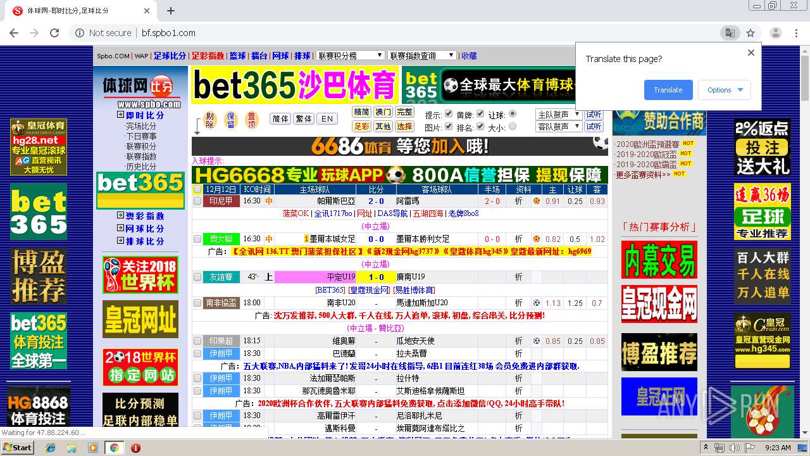Click the blue Translate button
Viewport: 810px width, 456px height.
[x=668, y=90]
